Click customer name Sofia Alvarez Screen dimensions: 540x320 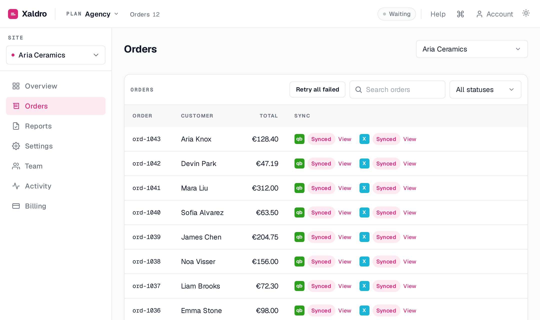pos(202,212)
